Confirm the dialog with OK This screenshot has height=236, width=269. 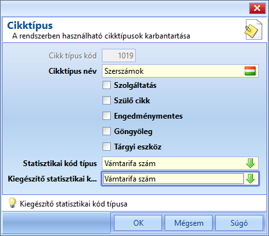point(138,223)
